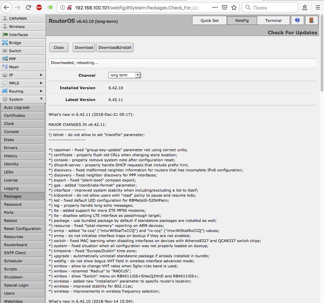Click the Interfaces sidebar icon
Viewport: 324px width, 303px height.
click(x=5, y=34)
